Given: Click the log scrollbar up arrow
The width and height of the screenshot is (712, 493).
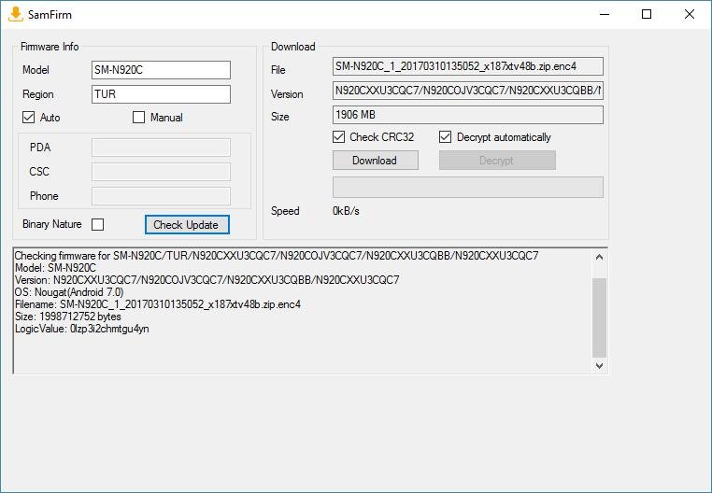Looking at the screenshot, I should pos(599,257).
